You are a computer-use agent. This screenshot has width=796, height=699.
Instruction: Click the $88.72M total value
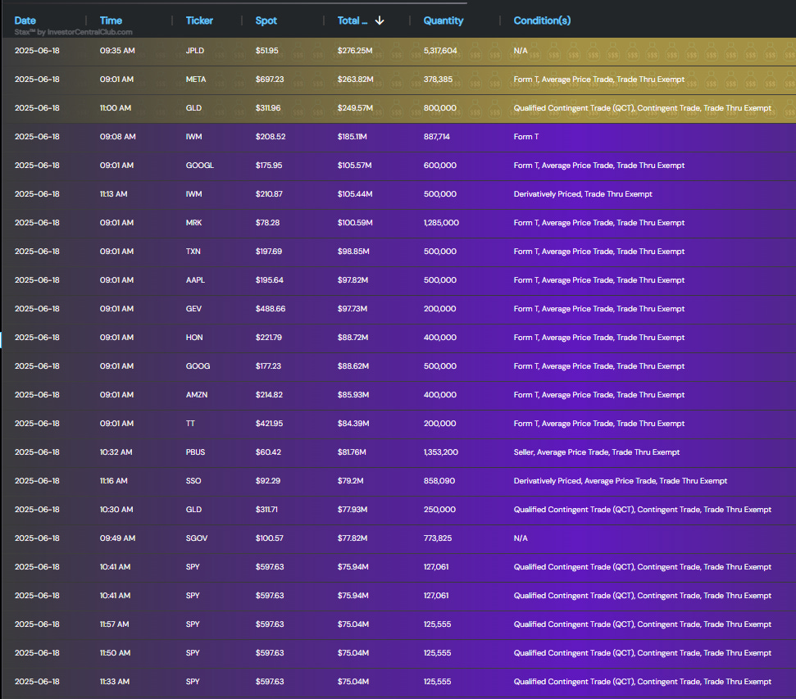tap(353, 338)
